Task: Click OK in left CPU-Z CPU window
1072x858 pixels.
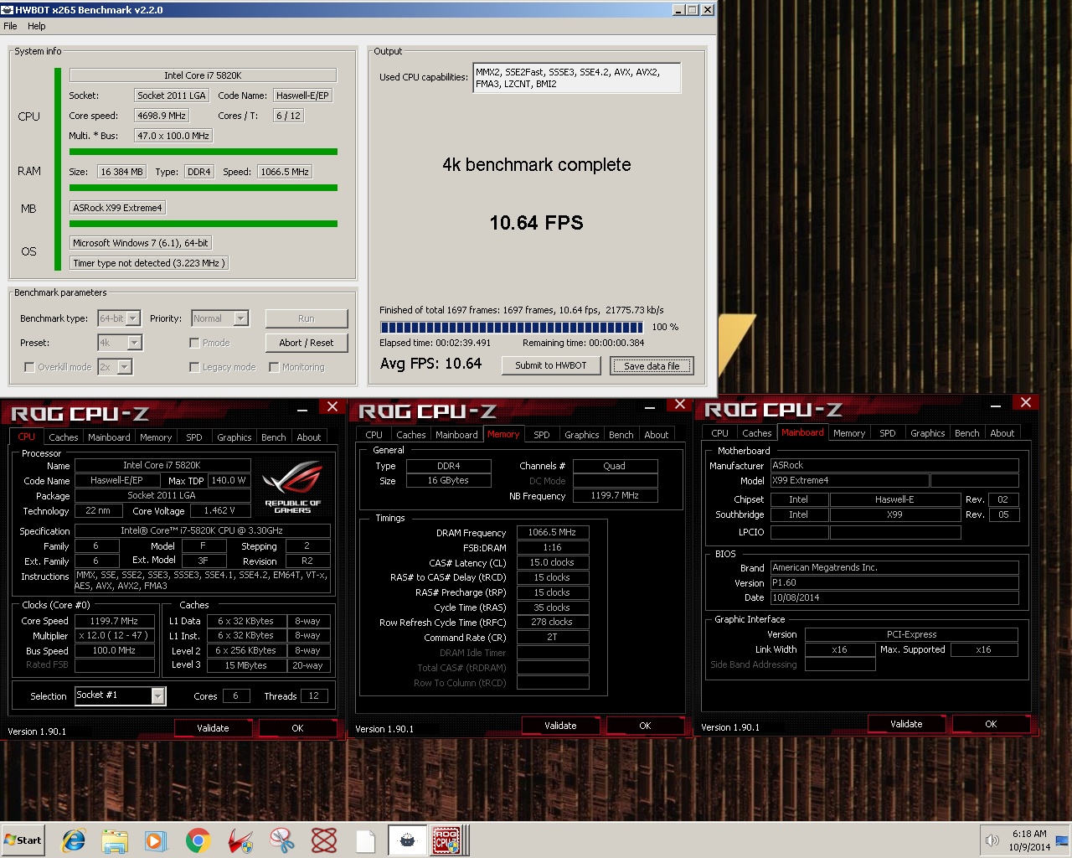Action: click(x=297, y=728)
